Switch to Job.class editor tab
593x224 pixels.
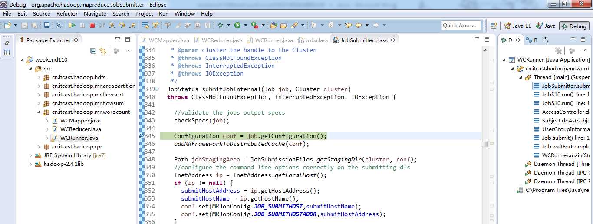pyautogui.click(x=313, y=40)
